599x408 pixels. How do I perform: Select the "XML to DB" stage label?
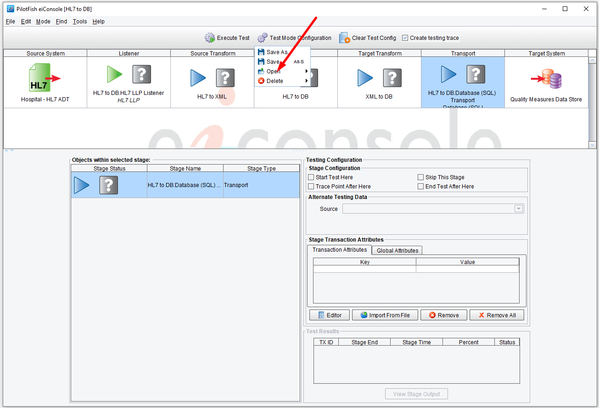click(x=379, y=97)
